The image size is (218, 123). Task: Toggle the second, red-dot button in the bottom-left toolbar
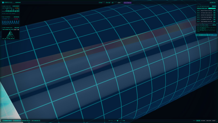(x=17, y=121)
